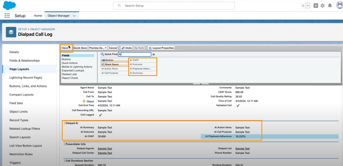Image resolution: width=343 pixels, height=166 pixels.
Task: Open the Setup gear icon
Action: click(x=323, y=6)
